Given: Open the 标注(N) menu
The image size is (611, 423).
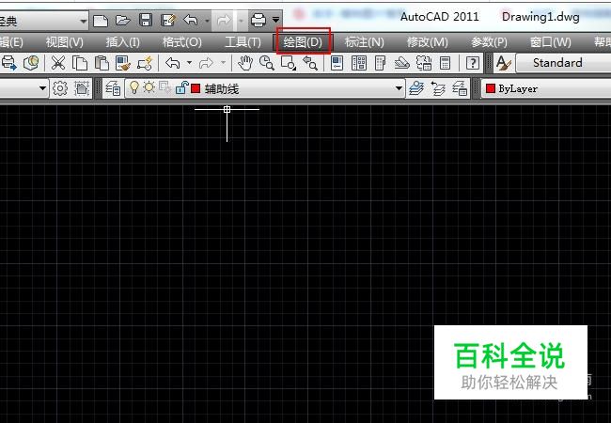Looking at the screenshot, I should coord(365,41).
